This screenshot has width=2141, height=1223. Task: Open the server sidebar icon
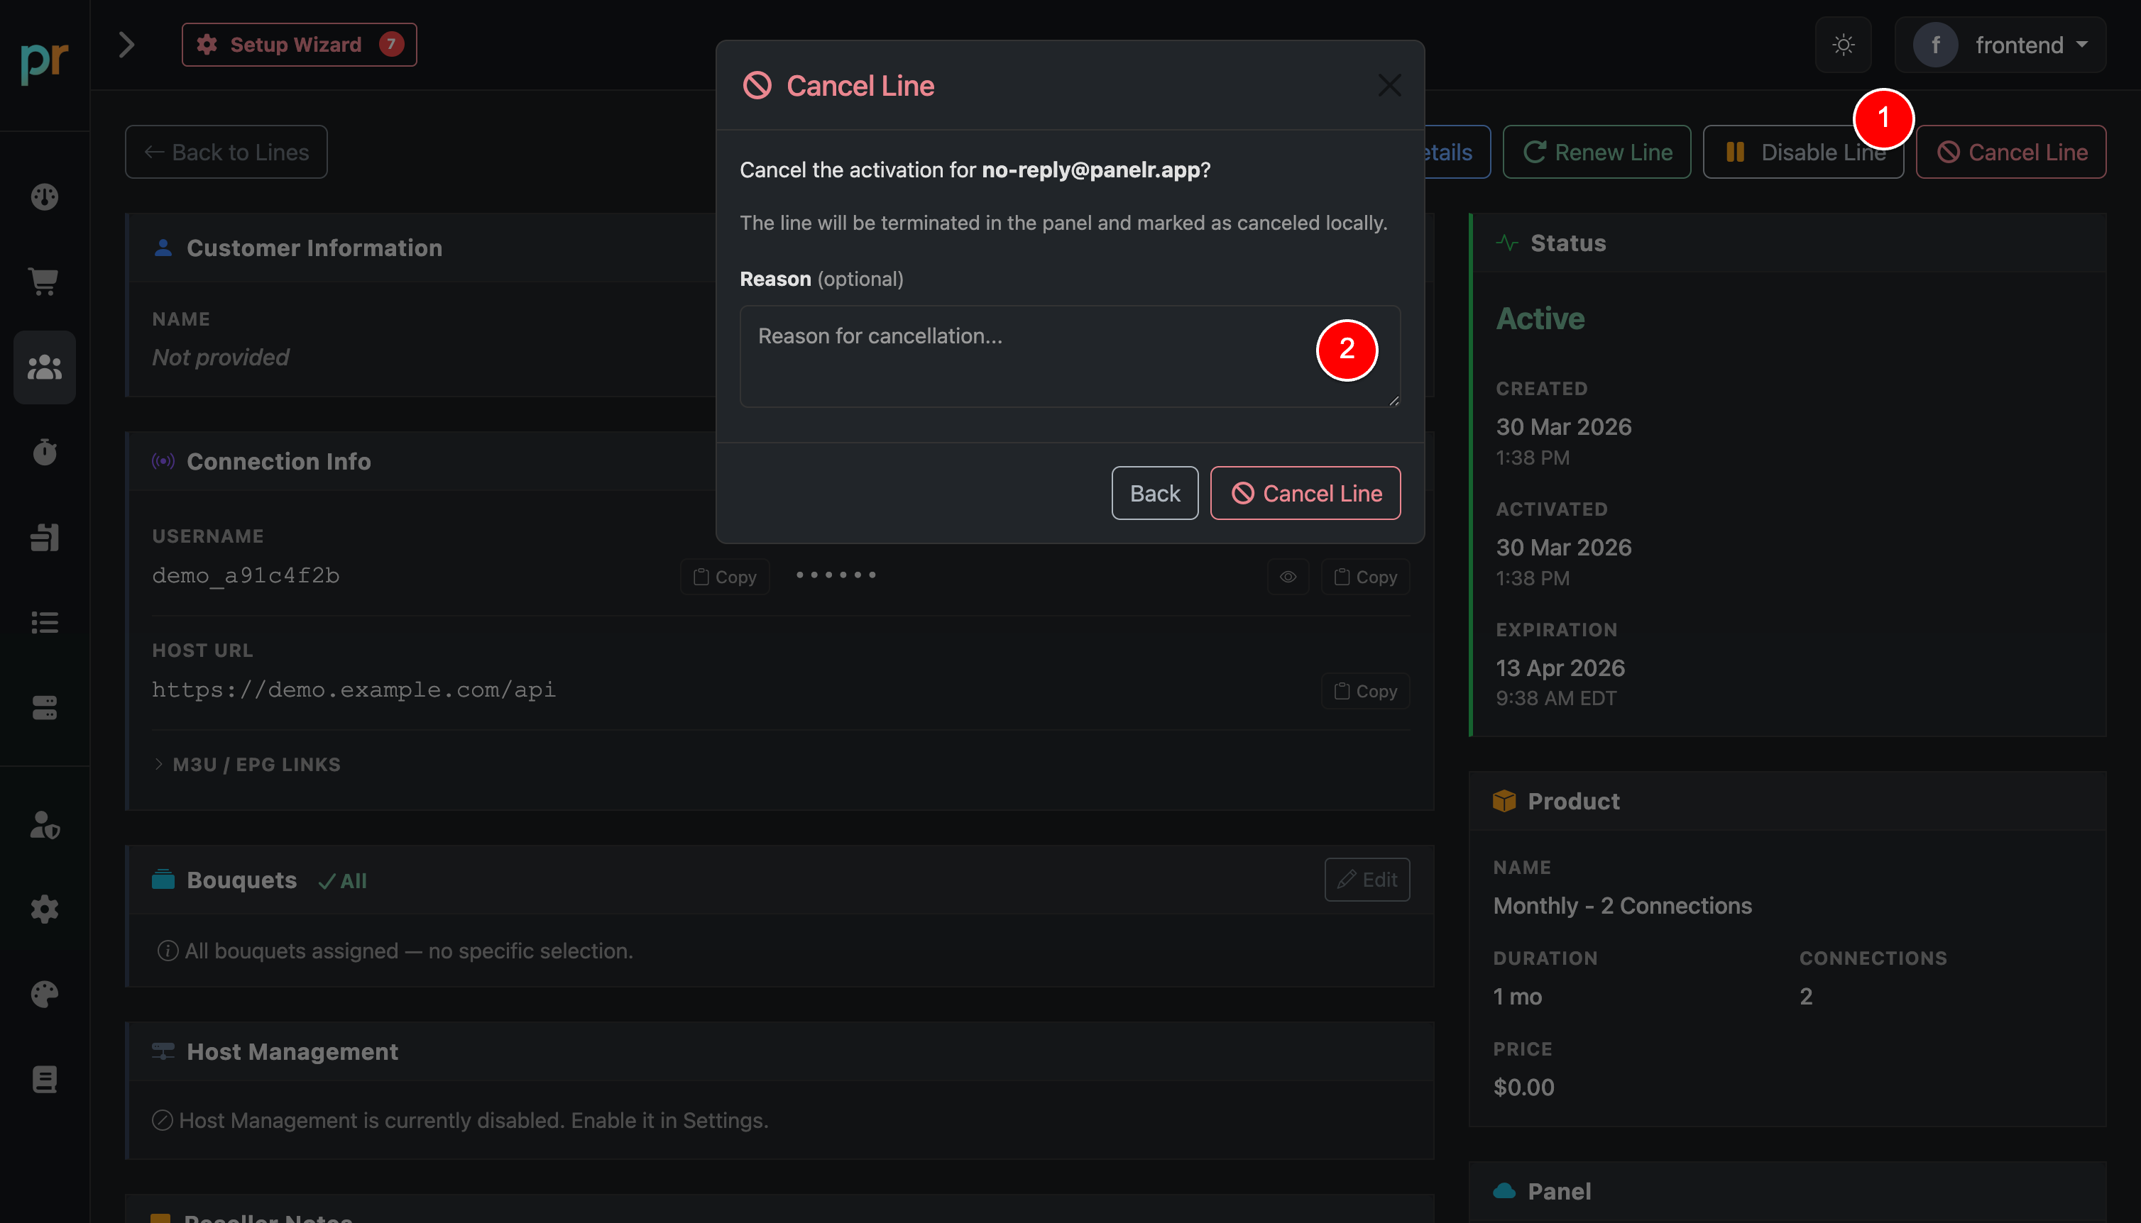[x=45, y=707]
